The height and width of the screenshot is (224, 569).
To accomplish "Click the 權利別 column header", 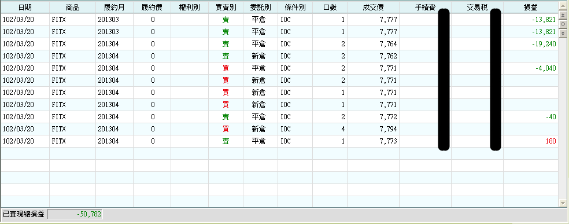I will (190, 8).
